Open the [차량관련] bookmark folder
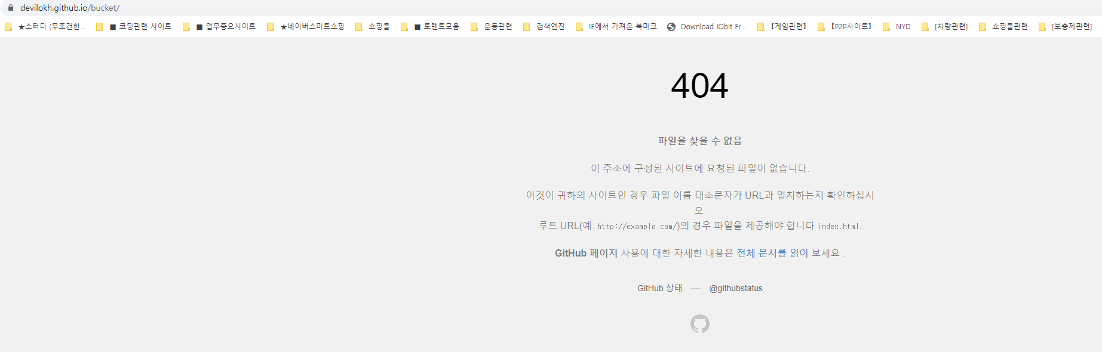This screenshot has width=1102, height=352. [x=945, y=27]
